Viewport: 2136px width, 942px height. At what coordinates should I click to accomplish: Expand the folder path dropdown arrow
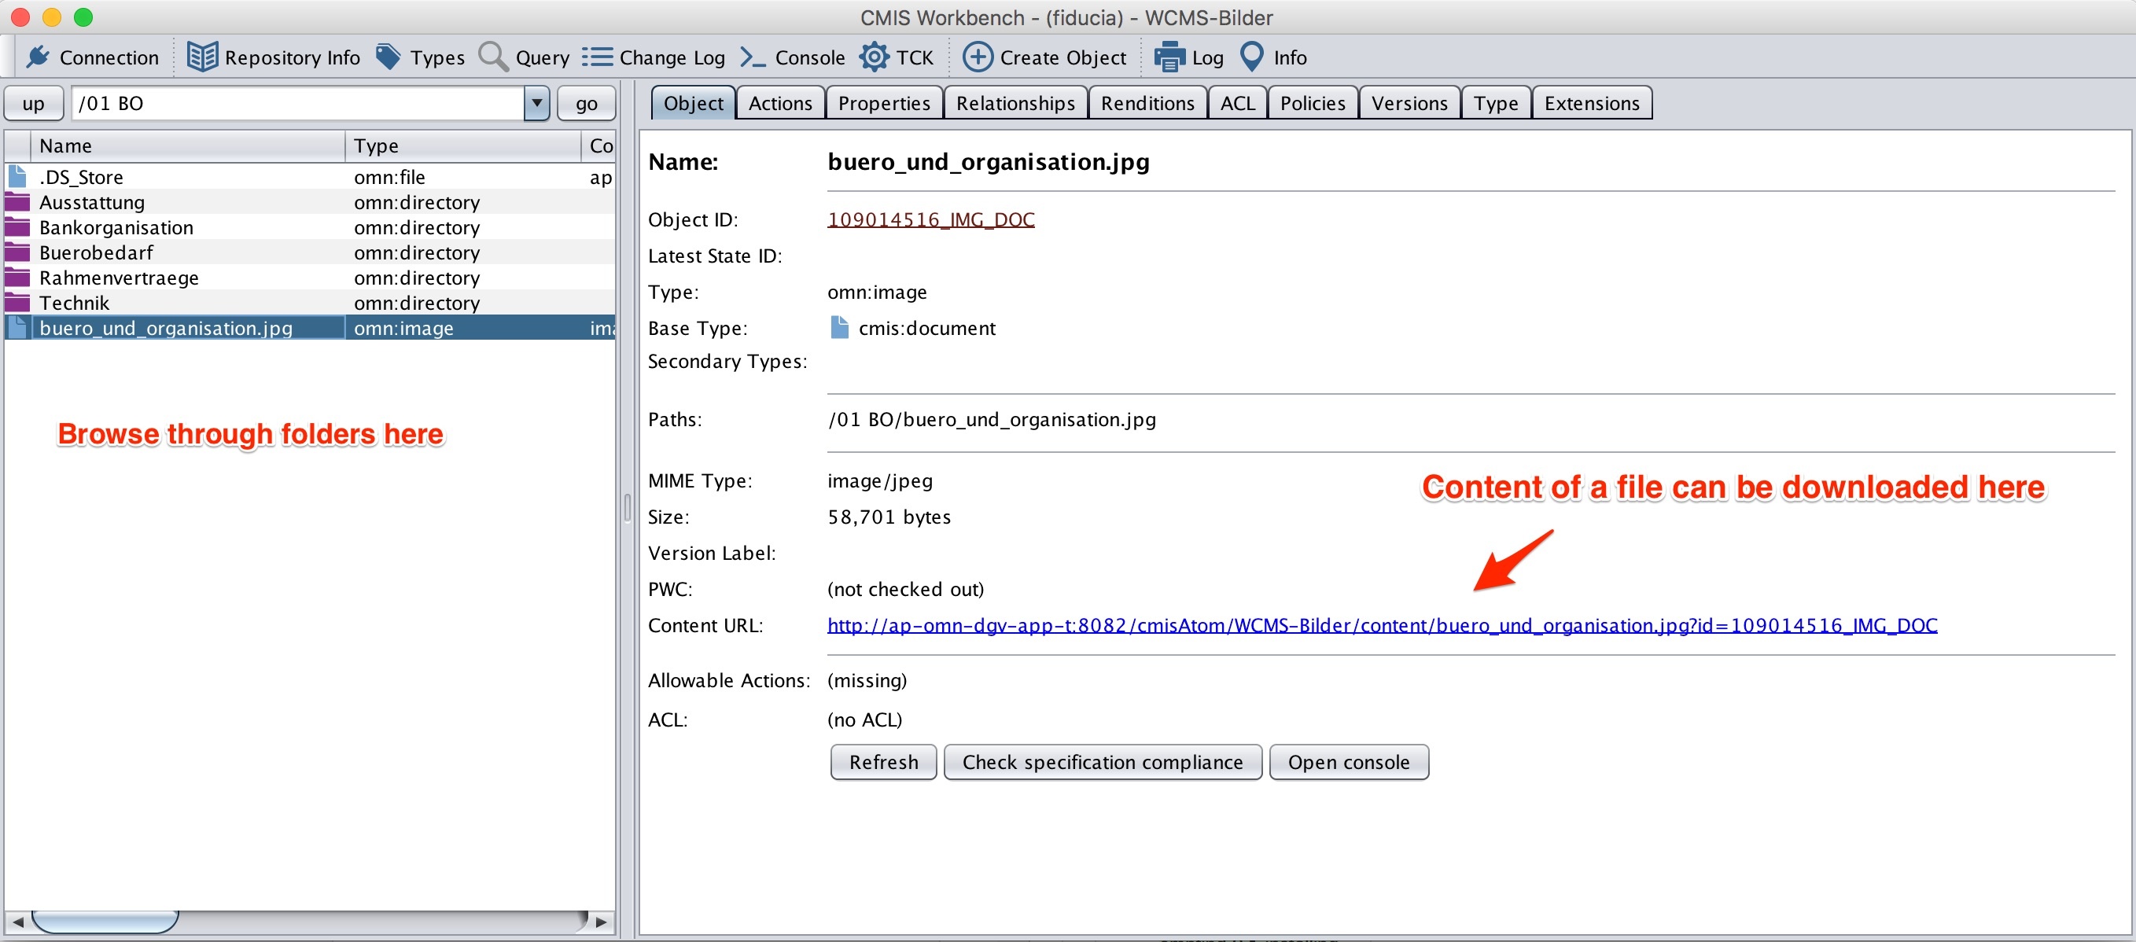tap(536, 104)
